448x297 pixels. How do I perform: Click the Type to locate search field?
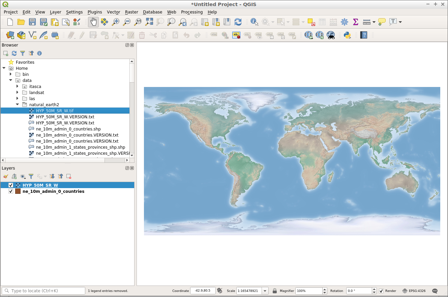pos(43,291)
